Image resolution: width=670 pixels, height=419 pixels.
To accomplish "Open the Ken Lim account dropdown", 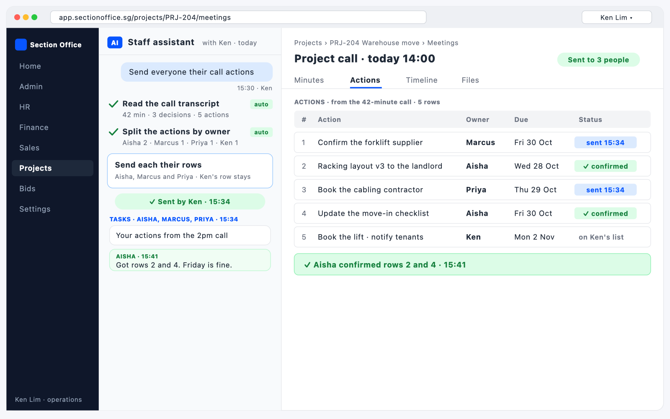I will pyautogui.click(x=616, y=17).
